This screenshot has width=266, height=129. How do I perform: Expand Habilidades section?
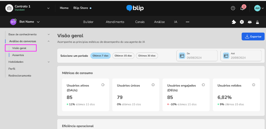coord(49,62)
